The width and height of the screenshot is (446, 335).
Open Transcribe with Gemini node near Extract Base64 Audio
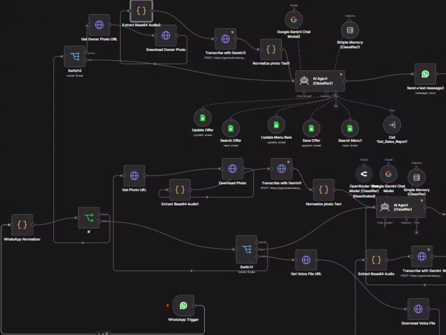[x=422, y=257]
